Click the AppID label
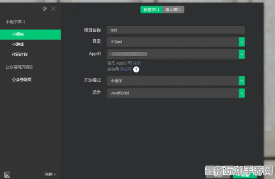The image size is (275, 179). point(95,54)
